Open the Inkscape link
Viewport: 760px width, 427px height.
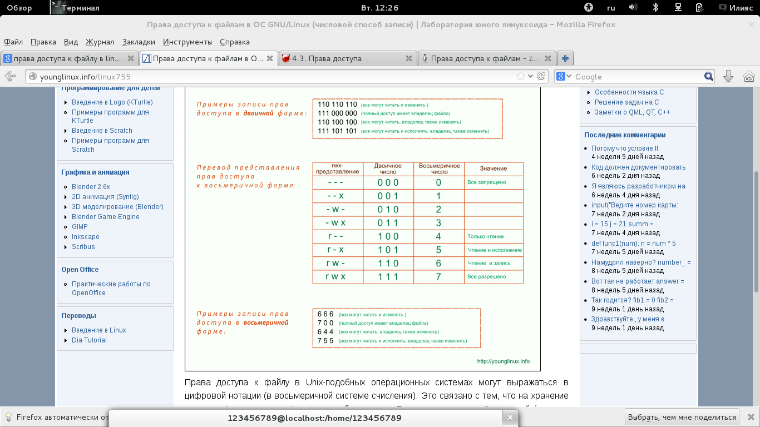(86, 237)
